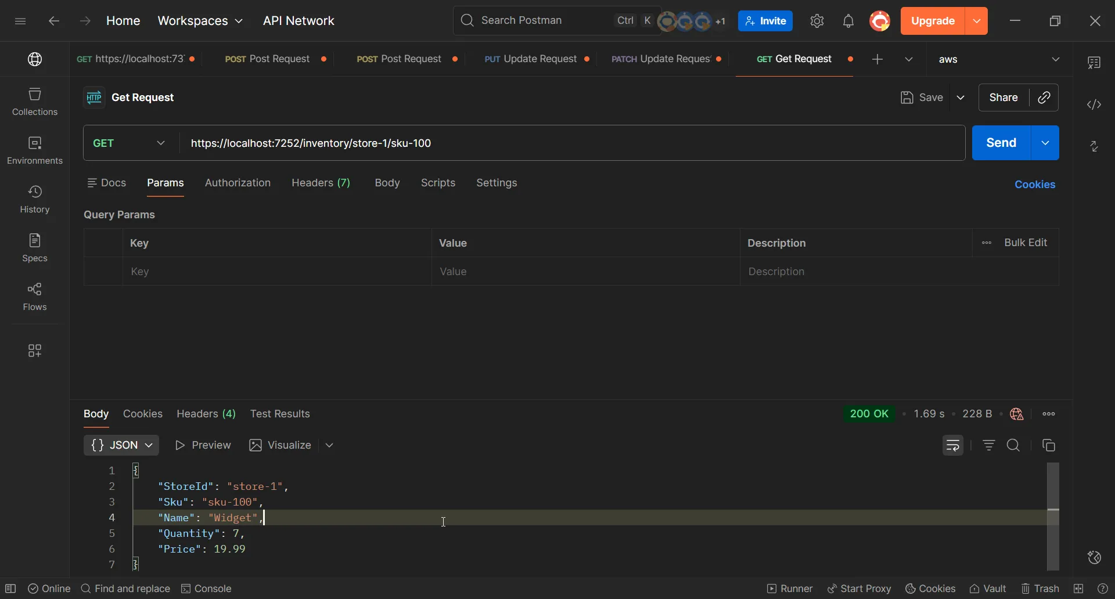This screenshot has width=1115, height=599.
Task: Click the Invite button
Action: click(x=765, y=21)
